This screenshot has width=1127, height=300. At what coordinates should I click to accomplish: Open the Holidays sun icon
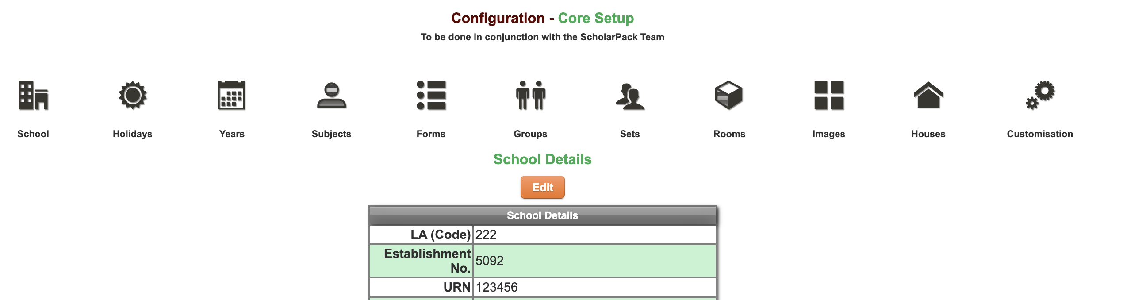point(133,95)
